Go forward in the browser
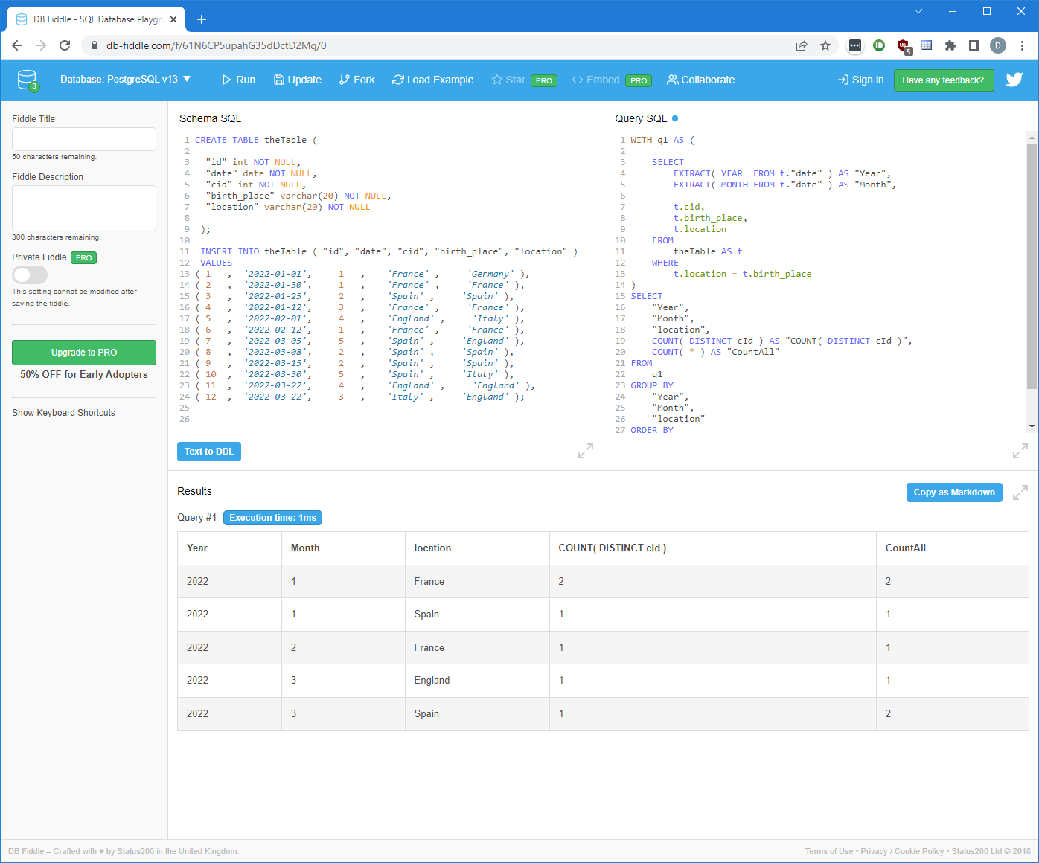The image size is (1039, 863). tap(41, 45)
